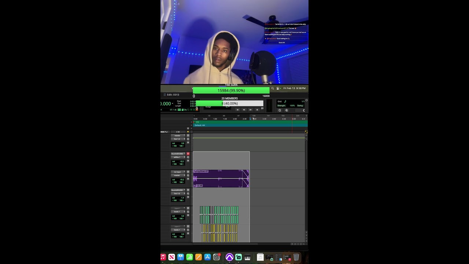Click volume value -12.1 on adlibs.1 track
Viewport: 469px width, 264px height.
182,161
